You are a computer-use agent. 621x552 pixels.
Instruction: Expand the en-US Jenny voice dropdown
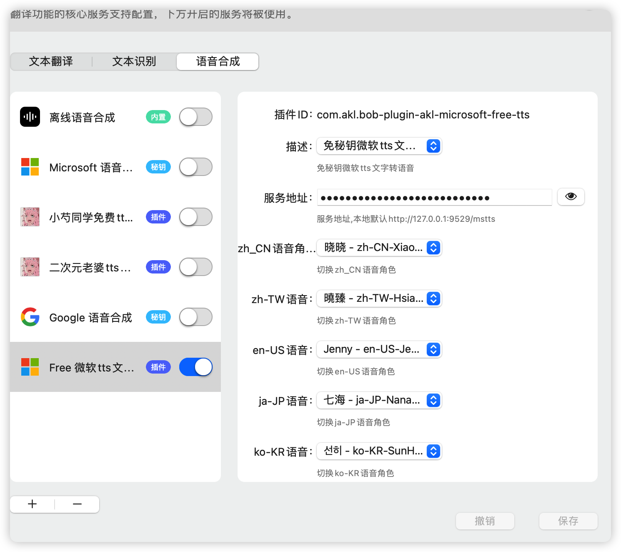pos(379,349)
